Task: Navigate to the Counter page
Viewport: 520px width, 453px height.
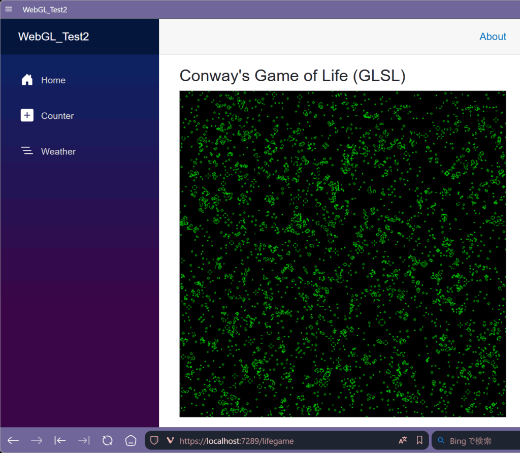Action: (x=57, y=116)
